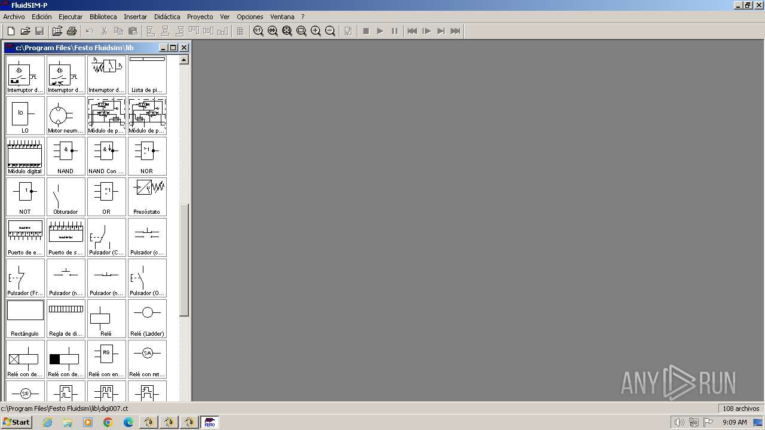Screen dimensions: 765x430
Task: Select the Relé (Ladder) component
Action: pyautogui.click(x=147, y=319)
